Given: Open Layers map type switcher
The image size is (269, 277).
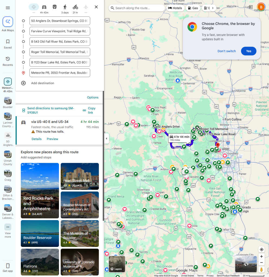Looking at the screenshot, I should tap(117, 264).
